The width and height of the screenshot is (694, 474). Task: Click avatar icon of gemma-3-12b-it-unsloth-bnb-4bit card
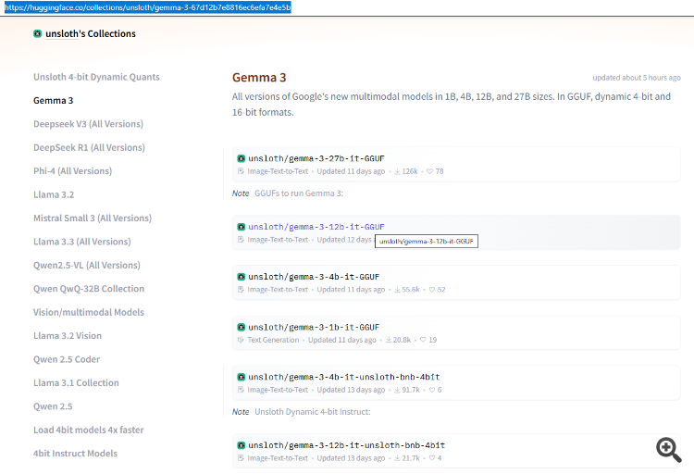242,445
